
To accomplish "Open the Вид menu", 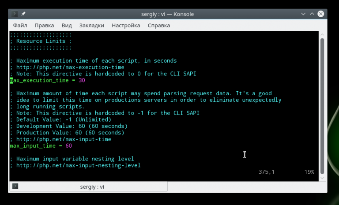I will (67, 26).
